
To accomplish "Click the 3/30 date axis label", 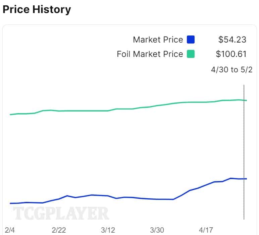I will point(157,230).
